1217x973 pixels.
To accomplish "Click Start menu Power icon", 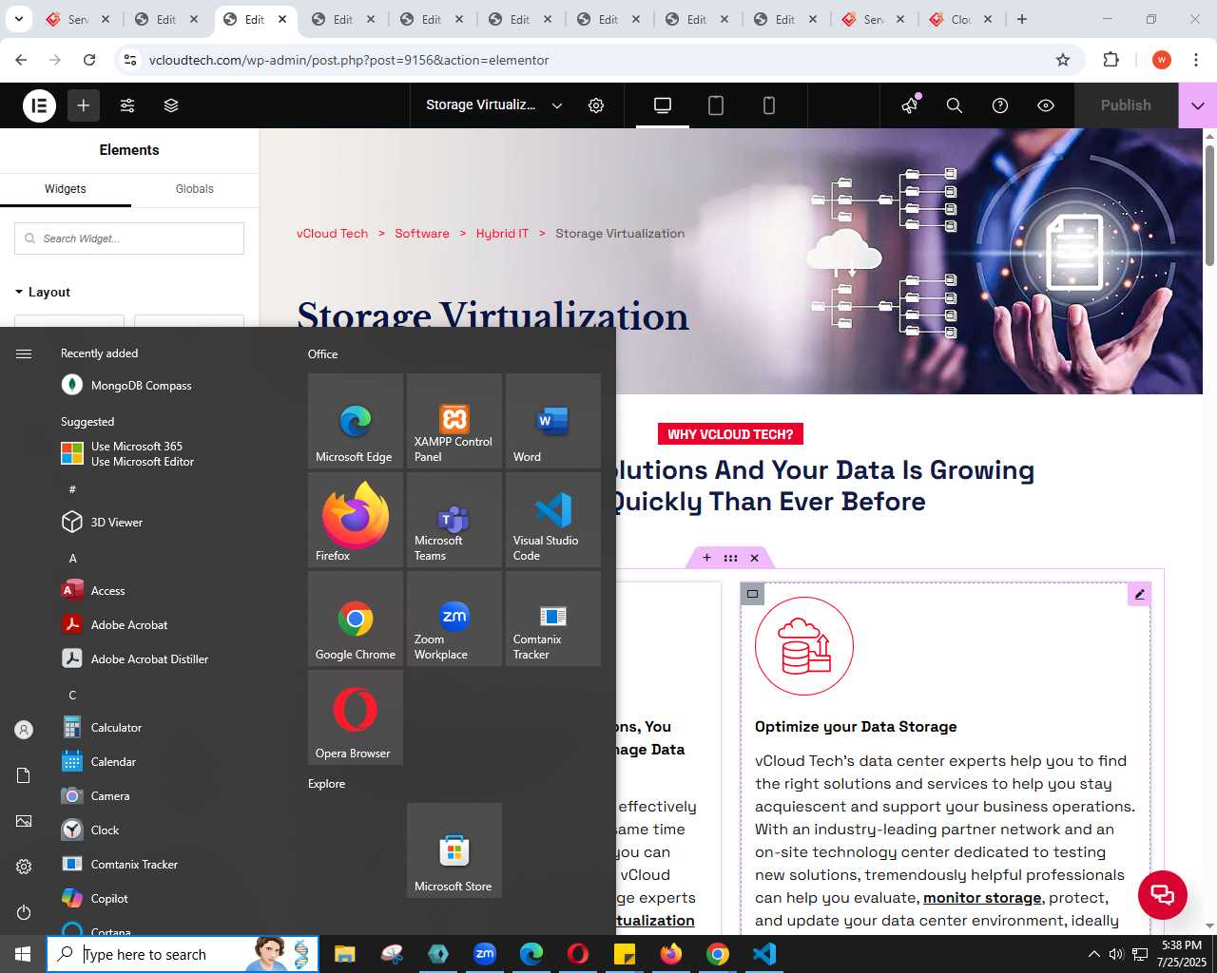I will coord(24,912).
